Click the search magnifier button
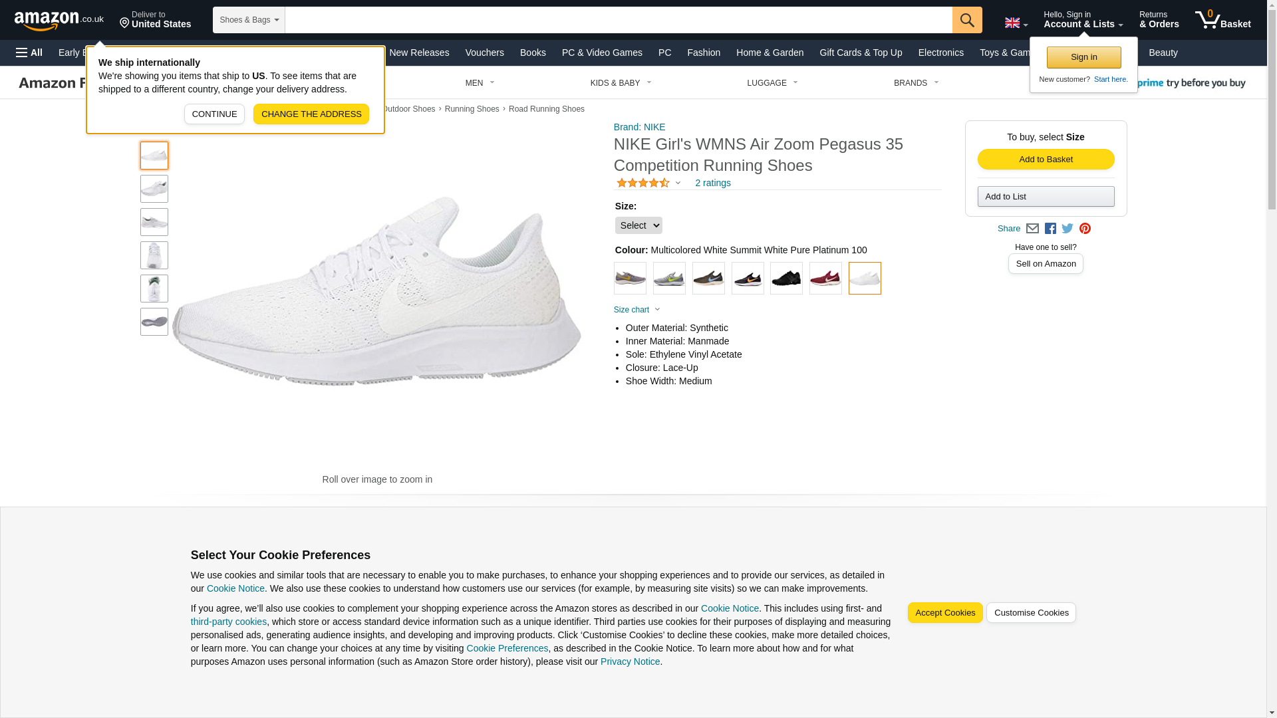This screenshot has width=1277, height=718. 966,20
